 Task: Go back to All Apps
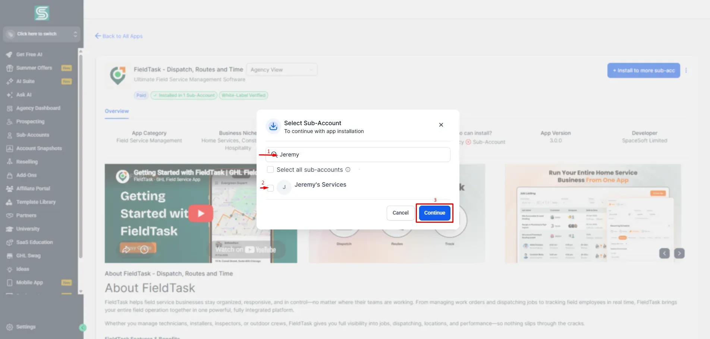tap(119, 36)
